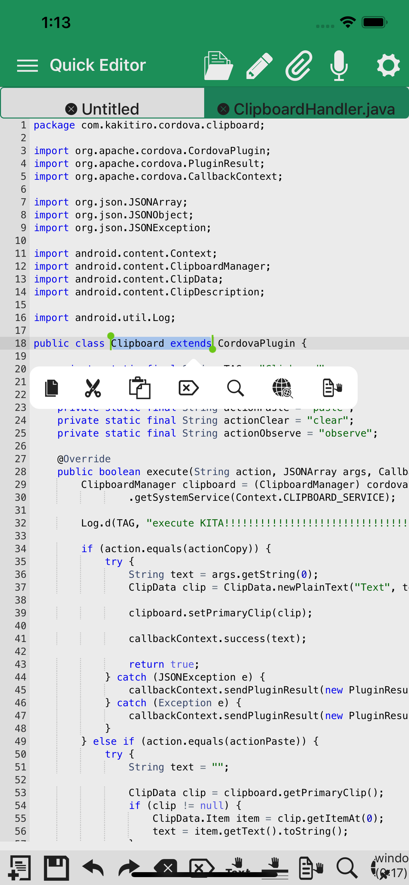Tap the outlined delete icon in bottom bar
This screenshot has height=885, width=409.
pos(202,868)
